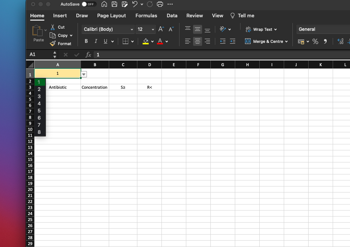
Task: Open the three-dots more options menu
Action: tap(170, 4)
